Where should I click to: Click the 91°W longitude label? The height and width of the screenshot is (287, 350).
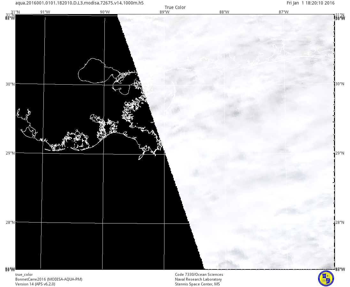click(x=45, y=12)
